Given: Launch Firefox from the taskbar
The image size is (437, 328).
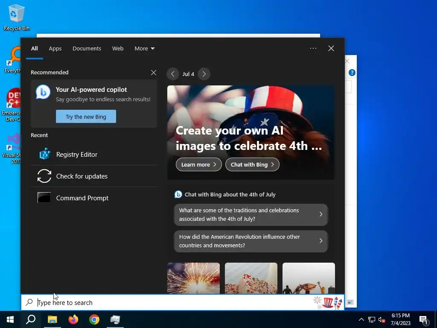Looking at the screenshot, I should [x=73, y=319].
